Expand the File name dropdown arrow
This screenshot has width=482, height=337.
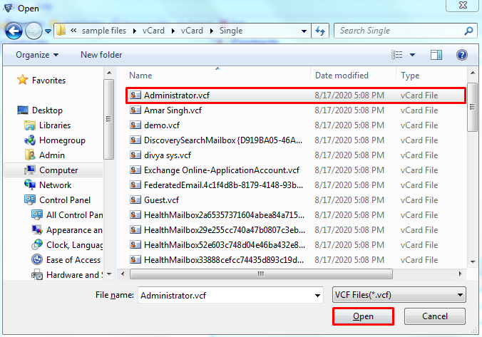pos(317,296)
